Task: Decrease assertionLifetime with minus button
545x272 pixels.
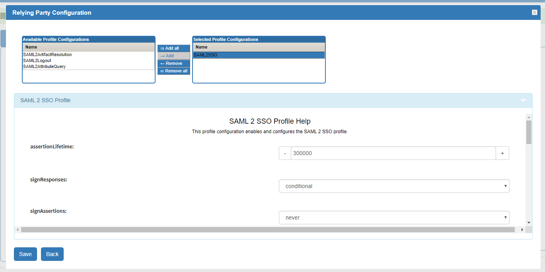Action: pos(285,153)
